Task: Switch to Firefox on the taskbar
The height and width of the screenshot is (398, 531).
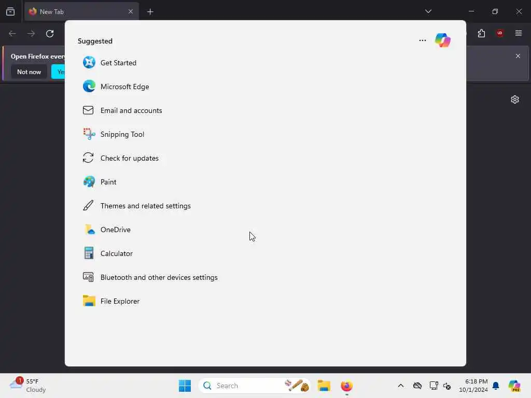Action: coord(346,386)
